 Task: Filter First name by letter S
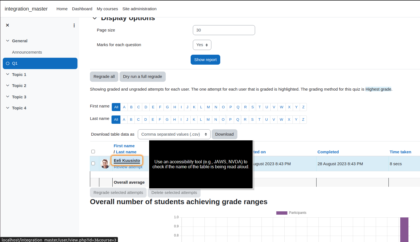coord(253,107)
